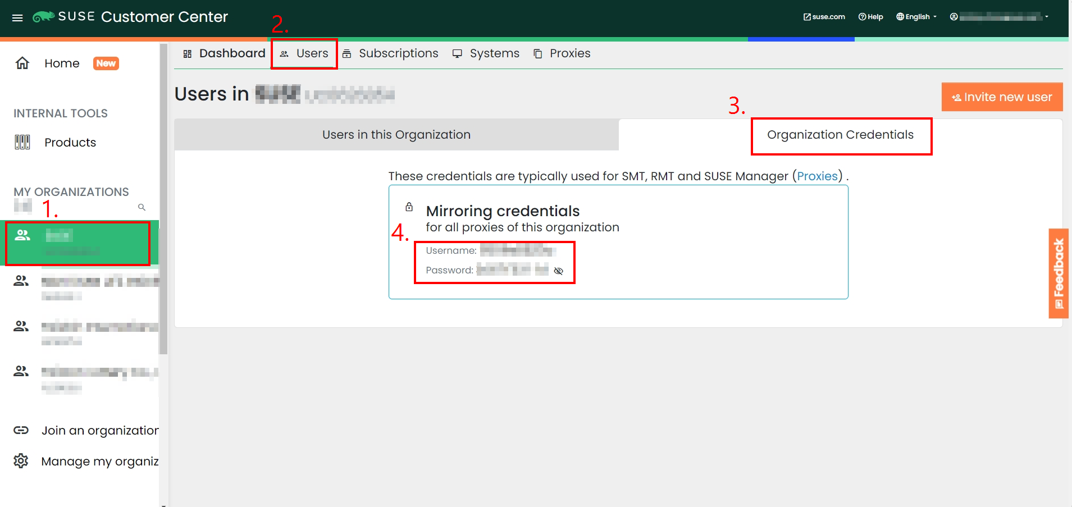
Task: Open the Feedback side panel
Action: pos(1059,273)
